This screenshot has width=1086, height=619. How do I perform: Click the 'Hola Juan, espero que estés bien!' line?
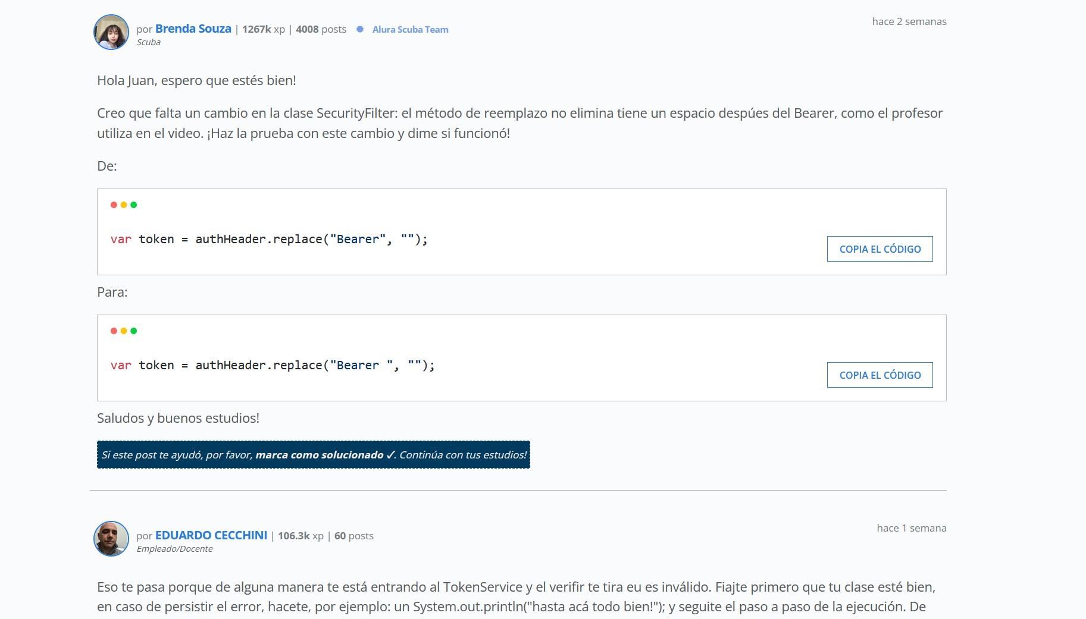point(196,80)
